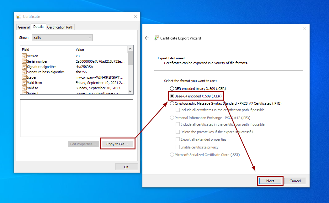Image resolution: width=329 pixels, height=203 pixels.
Task: Check Include all certificates in certification path
Action: click(x=177, y=110)
